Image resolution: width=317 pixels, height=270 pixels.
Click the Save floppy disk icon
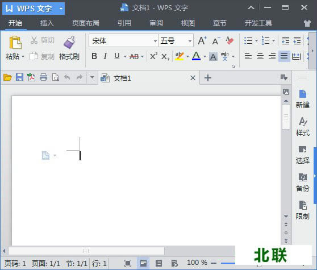pos(20,77)
